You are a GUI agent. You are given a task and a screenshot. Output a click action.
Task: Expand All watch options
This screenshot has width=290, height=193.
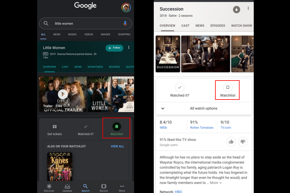(204, 109)
